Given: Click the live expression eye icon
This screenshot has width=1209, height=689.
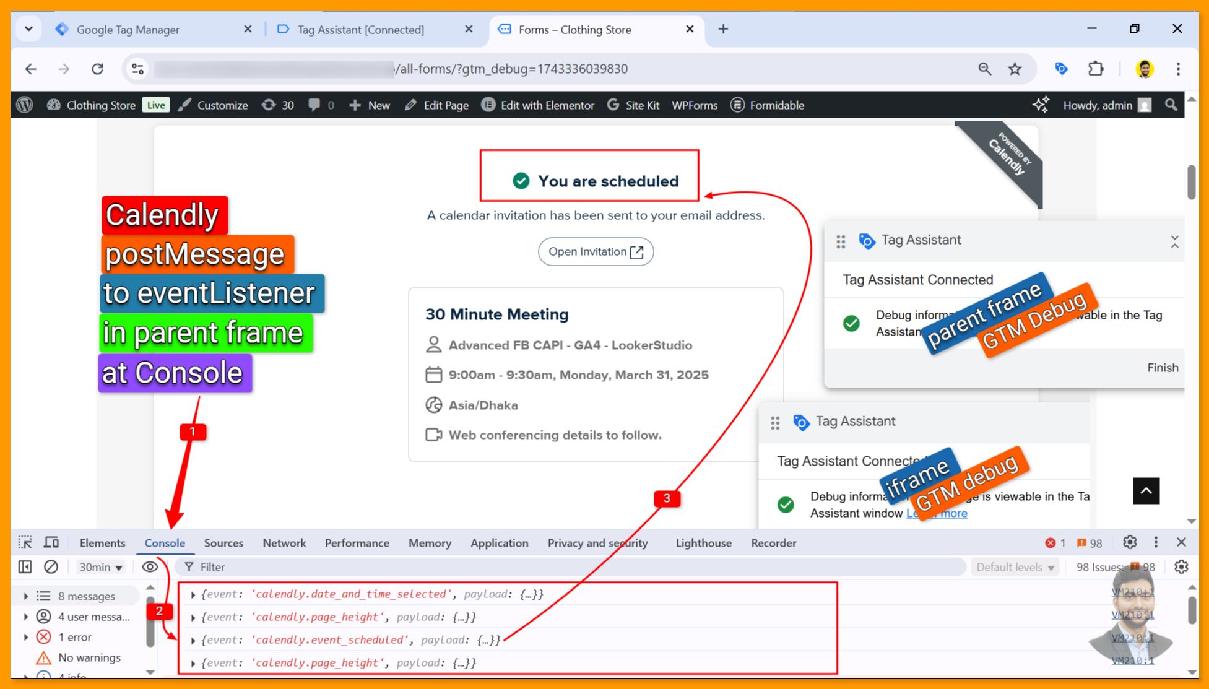Looking at the screenshot, I should pos(150,567).
